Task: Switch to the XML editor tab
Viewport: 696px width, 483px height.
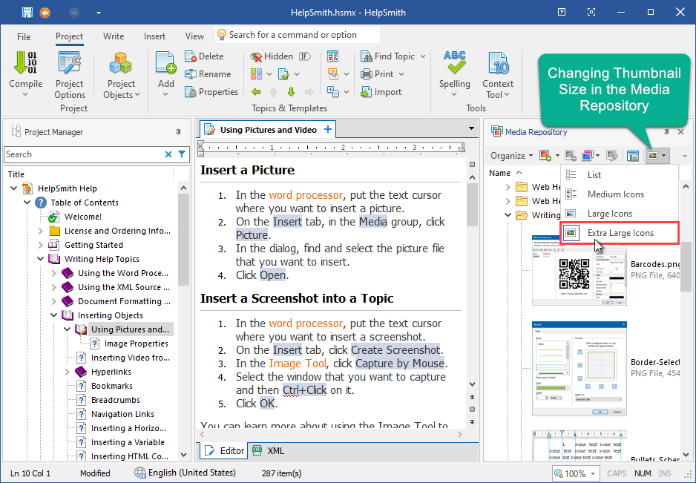Action: pyautogui.click(x=268, y=451)
